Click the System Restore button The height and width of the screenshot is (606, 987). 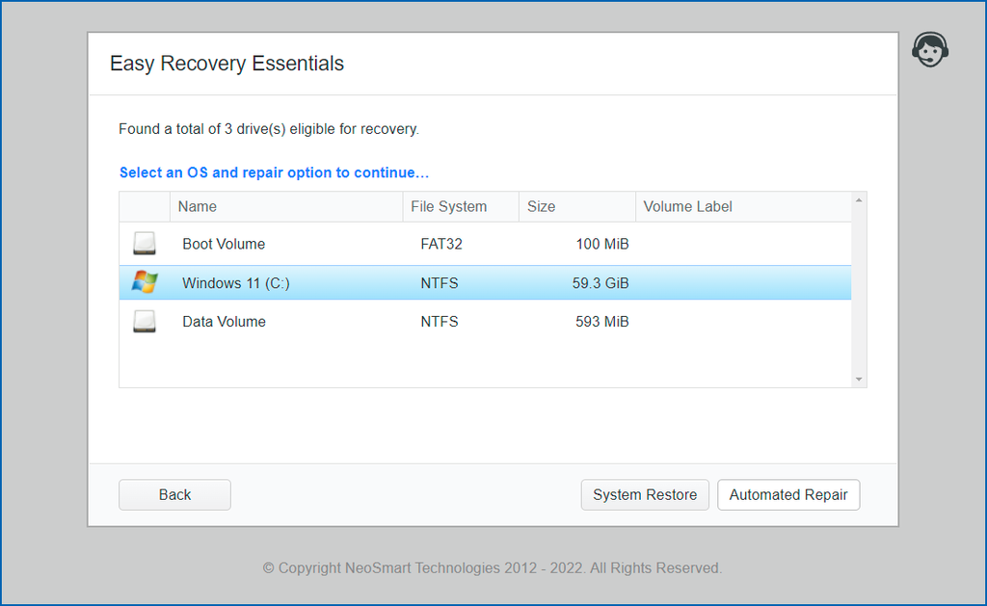(645, 494)
